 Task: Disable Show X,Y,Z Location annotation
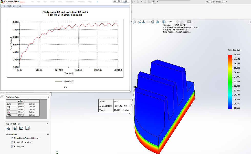point(12,142)
